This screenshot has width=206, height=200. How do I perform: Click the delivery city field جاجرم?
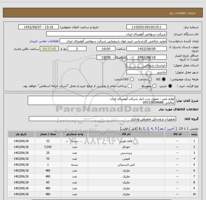coord(147,72)
